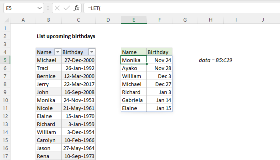The image size is (280, 160).
Task: Select cell 'Bernice'
Action: [x=48, y=76]
